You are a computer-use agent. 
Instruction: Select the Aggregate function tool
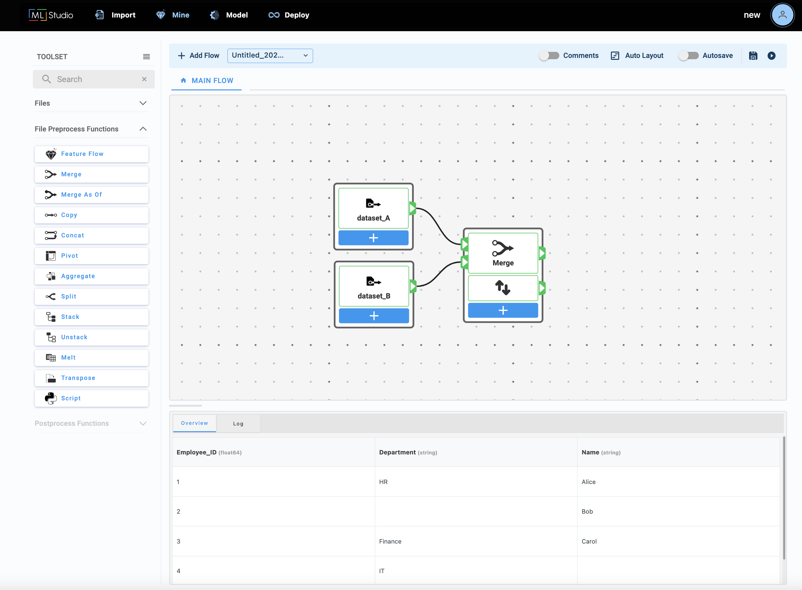(91, 276)
